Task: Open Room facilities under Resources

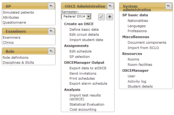Action: tap(140, 65)
